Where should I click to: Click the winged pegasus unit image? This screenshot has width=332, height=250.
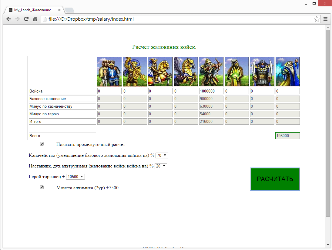coord(186,72)
